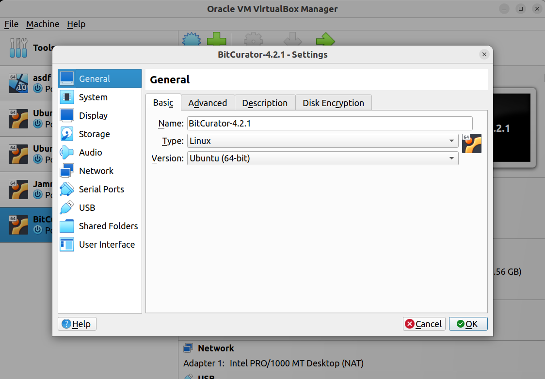Click the New blue starburst toolbar icon

(192, 39)
